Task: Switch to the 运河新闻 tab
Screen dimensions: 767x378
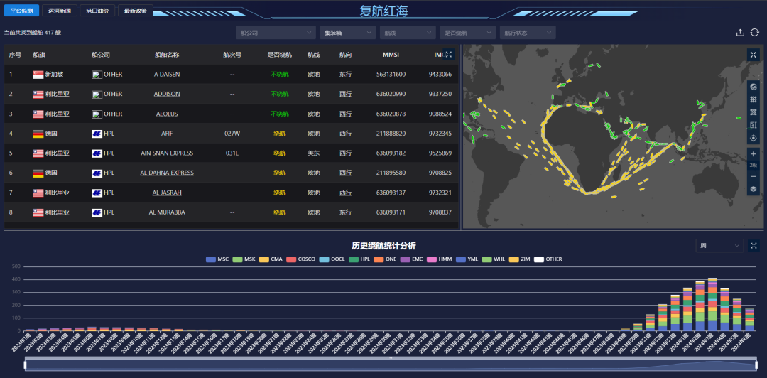Action: (x=60, y=11)
